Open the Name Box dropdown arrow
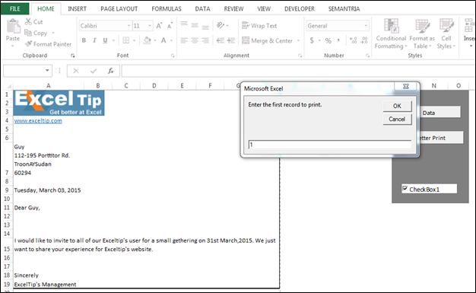This screenshot has height=293, width=476. point(47,71)
